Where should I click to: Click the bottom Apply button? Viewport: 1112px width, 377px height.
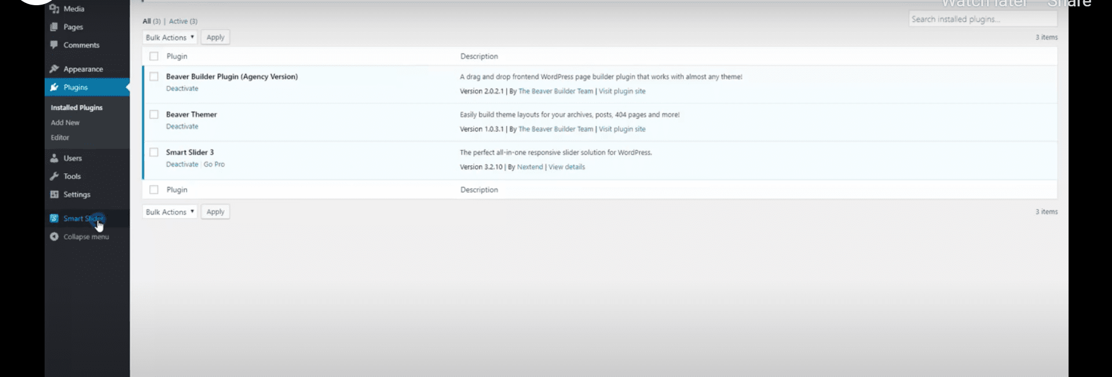[215, 212]
